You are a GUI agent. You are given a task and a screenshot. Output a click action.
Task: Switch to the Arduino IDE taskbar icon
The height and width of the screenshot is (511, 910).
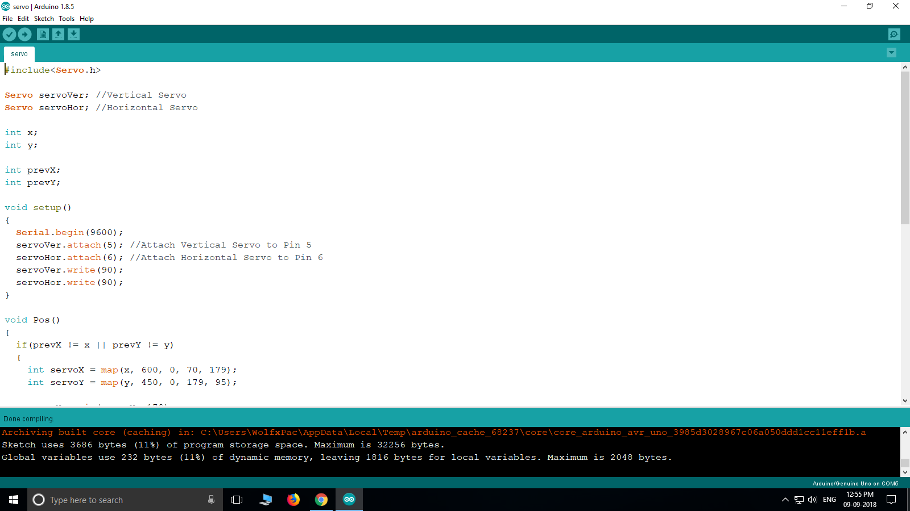click(349, 500)
